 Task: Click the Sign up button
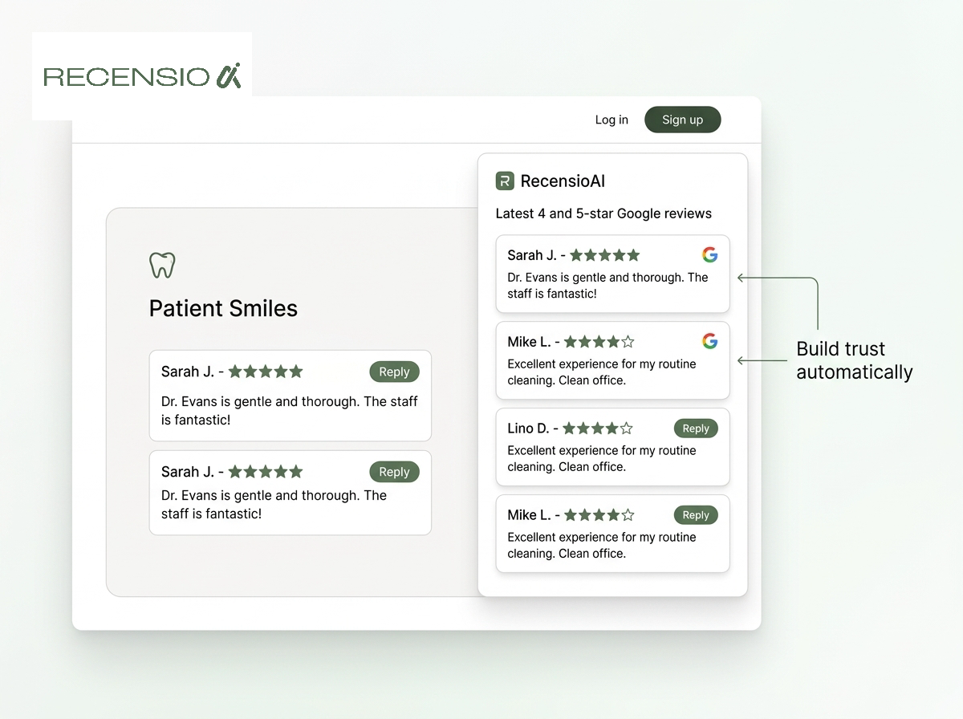683,120
